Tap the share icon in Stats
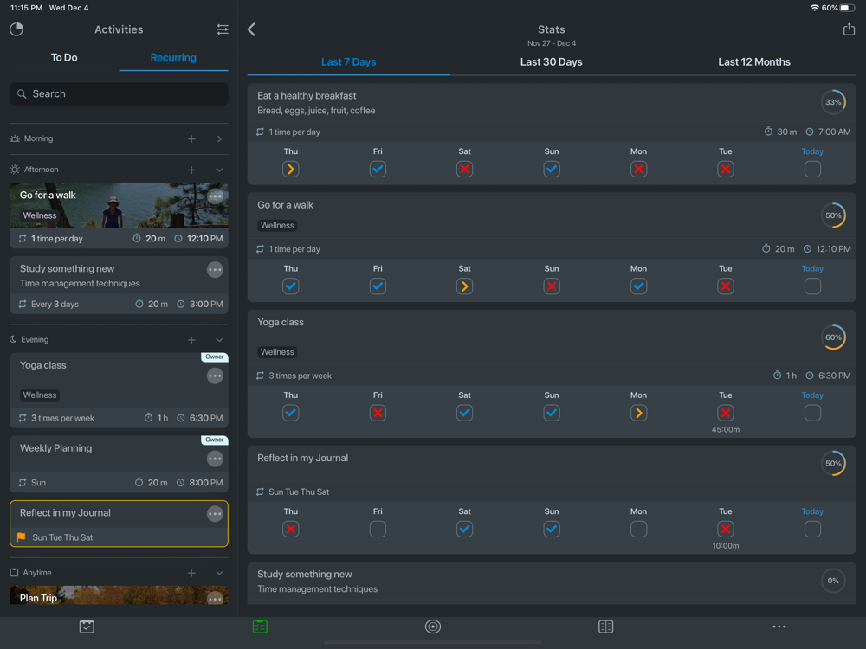This screenshot has width=866, height=649. tap(849, 29)
